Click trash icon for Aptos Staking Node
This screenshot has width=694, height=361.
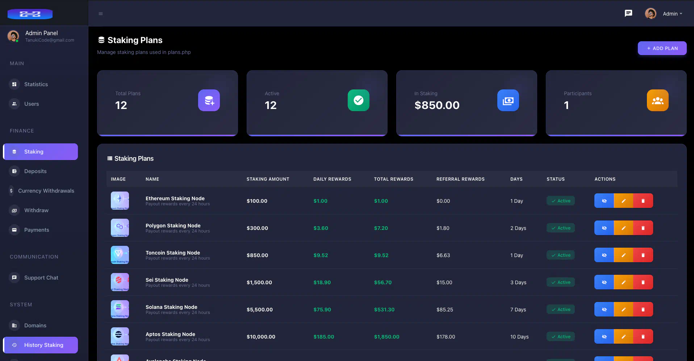coord(643,336)
